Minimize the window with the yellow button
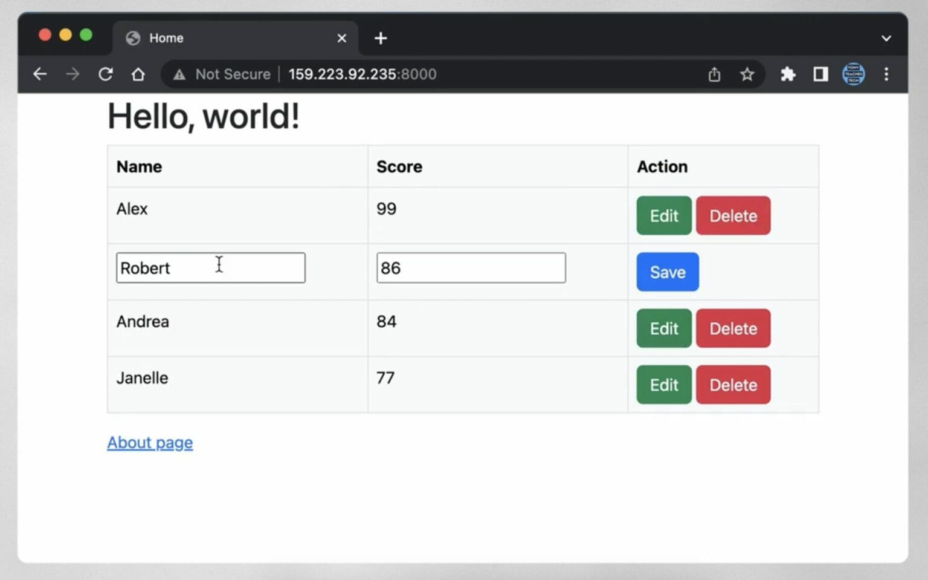 (65, 35)
